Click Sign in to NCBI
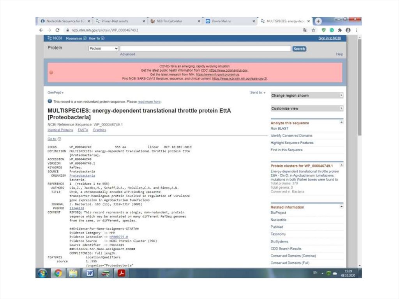 click(330, 38)
